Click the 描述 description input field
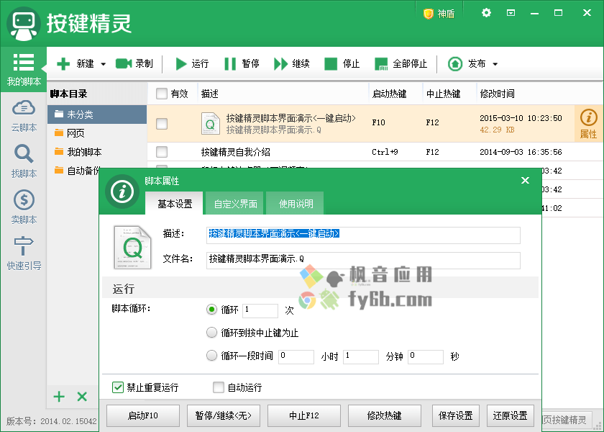Image resolution: width=604 pixels, height=432 pixels. pyautogui.click(x=363, y=235)
